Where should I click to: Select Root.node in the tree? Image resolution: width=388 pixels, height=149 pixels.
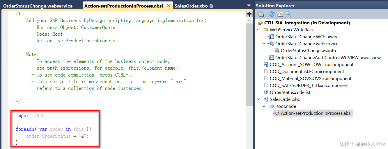[x=286, y=106]
